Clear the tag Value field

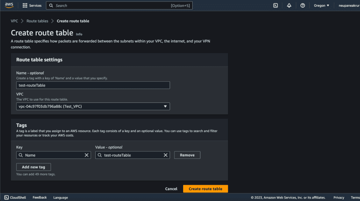tap(166, 155)
